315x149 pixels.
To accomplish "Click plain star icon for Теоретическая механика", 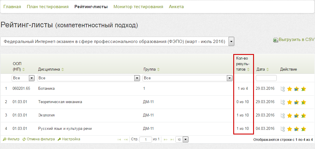I will [x=290, y=102].
